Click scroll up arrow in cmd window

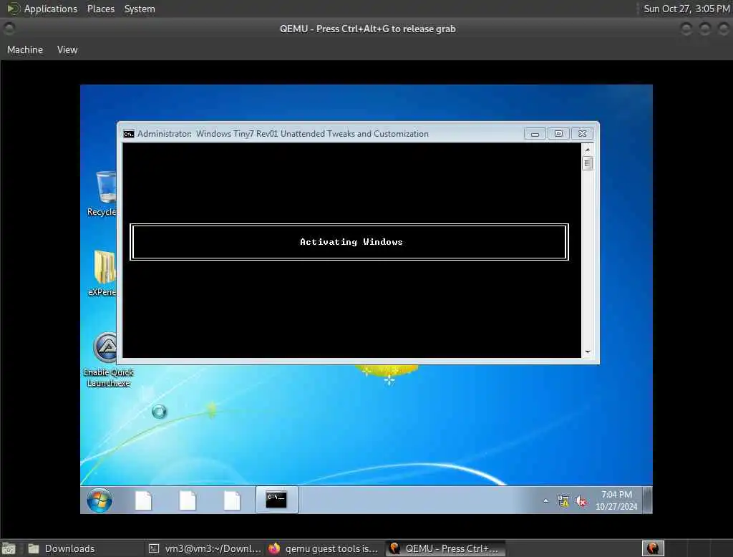point(588,150)
